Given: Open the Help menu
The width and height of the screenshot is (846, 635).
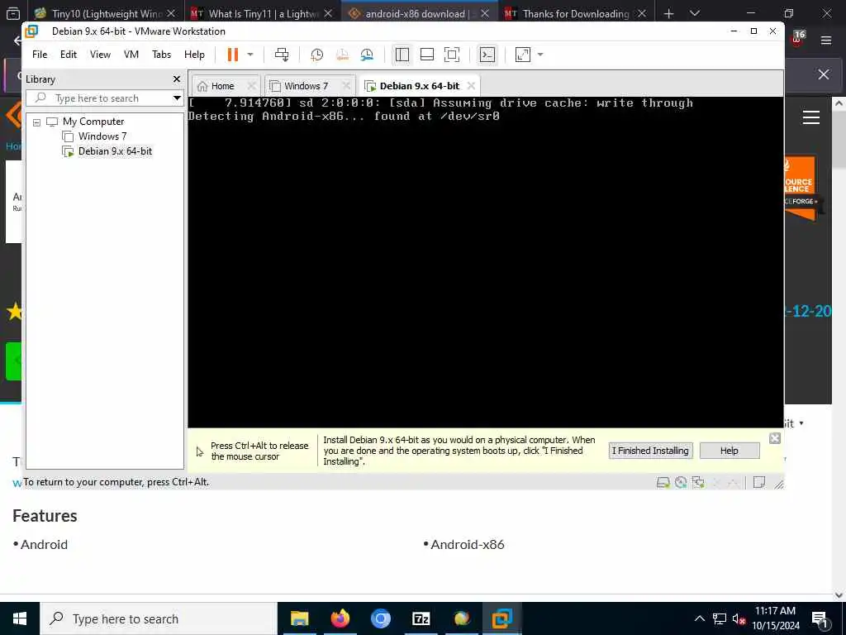Looking at the screenshot, I should coord(194,55).
